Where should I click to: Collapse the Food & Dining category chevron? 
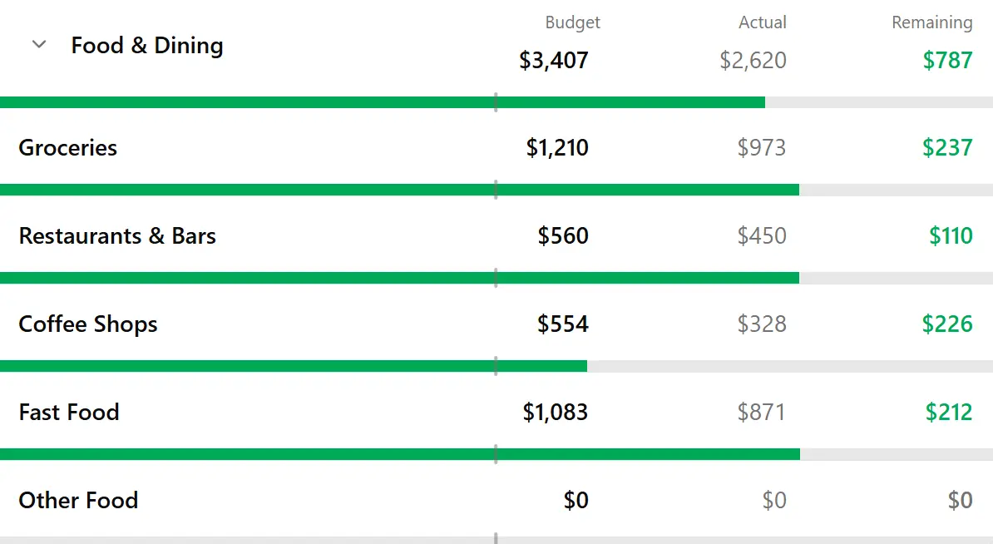[x=38, y=44]
